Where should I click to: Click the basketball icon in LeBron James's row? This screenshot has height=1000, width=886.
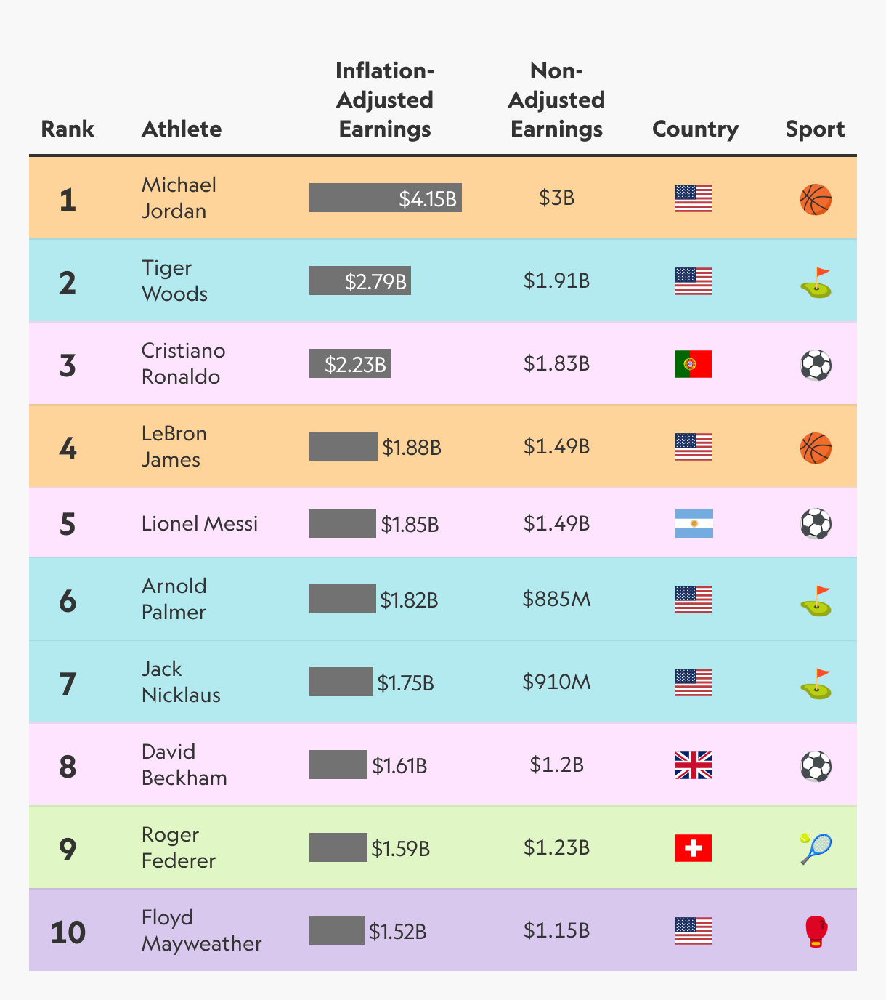tap(816, 448)
